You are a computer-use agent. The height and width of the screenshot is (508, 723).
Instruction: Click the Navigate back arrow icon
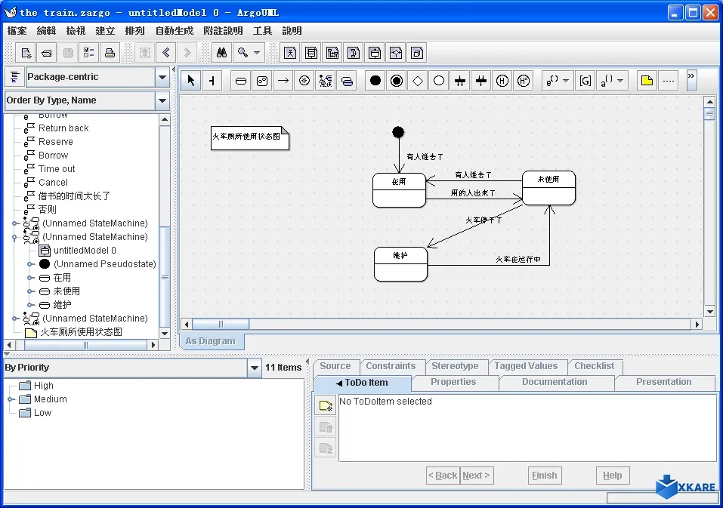point(166,53)
